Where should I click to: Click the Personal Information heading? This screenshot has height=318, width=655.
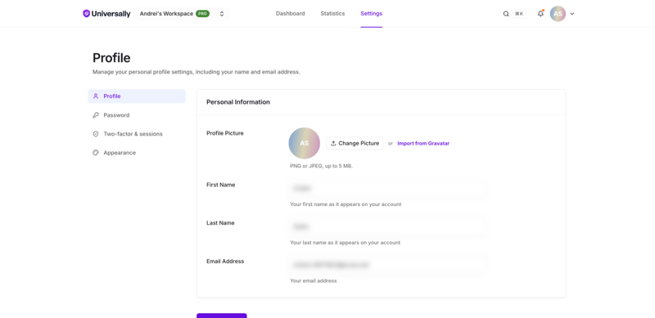(238, 102)
